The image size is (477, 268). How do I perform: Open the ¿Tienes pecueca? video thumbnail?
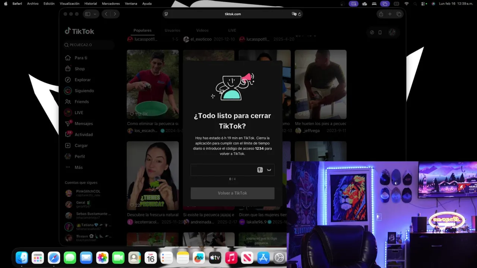pos(153,176)
